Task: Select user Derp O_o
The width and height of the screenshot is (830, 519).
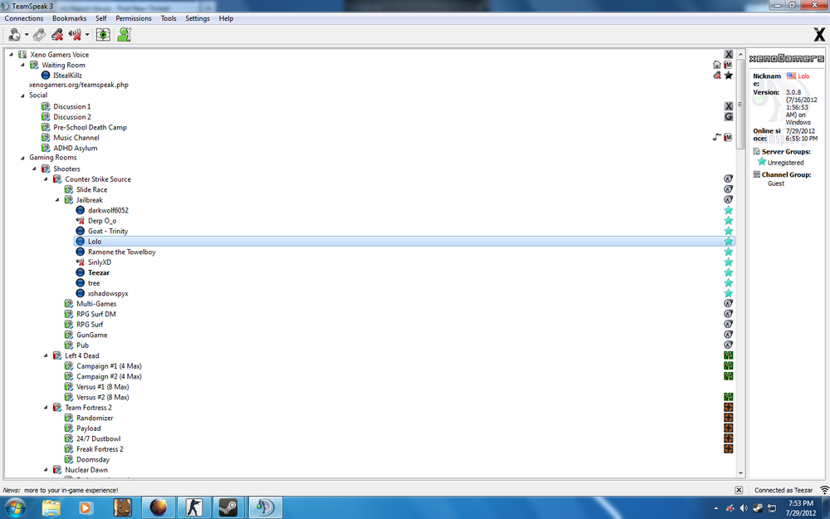Action: (x=102, y=221)
